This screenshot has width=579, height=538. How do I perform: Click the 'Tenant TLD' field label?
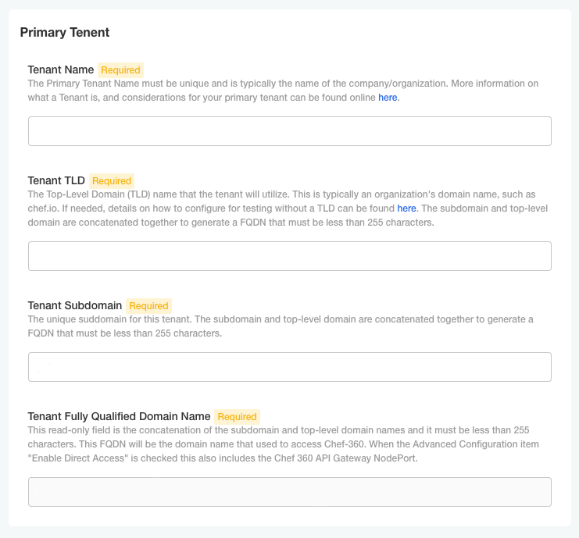tap(56, 180)
